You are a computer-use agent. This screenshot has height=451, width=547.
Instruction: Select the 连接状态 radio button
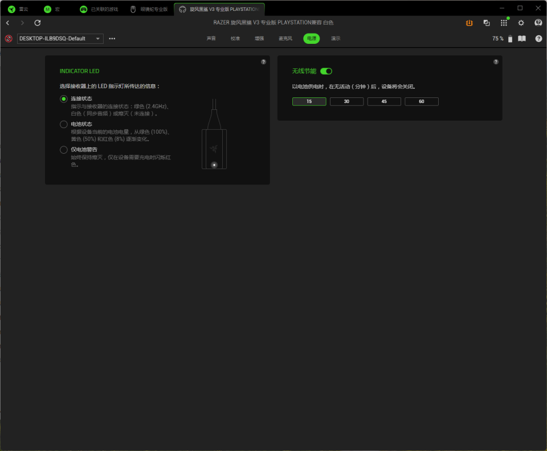tap(63, 99)
